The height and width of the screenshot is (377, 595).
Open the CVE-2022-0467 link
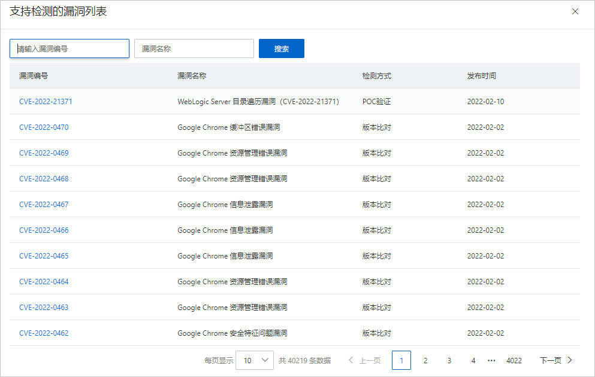click(x=44, y=205)
